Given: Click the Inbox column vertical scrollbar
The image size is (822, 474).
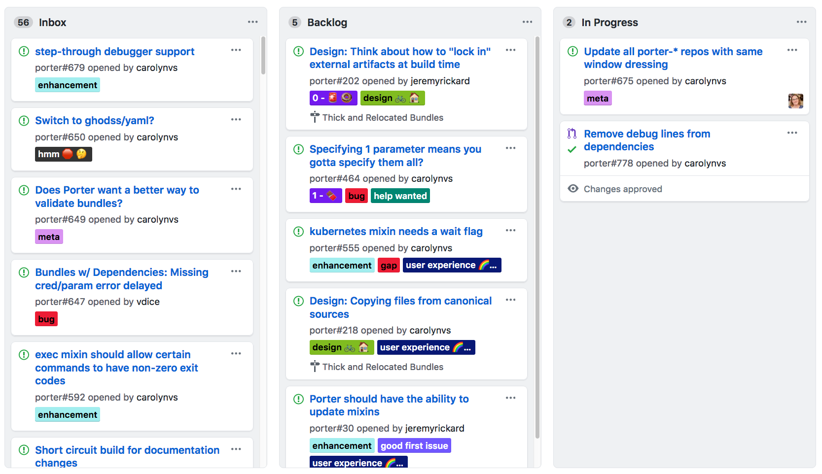Looking at the screenshot, I should (x=263, y=55).
